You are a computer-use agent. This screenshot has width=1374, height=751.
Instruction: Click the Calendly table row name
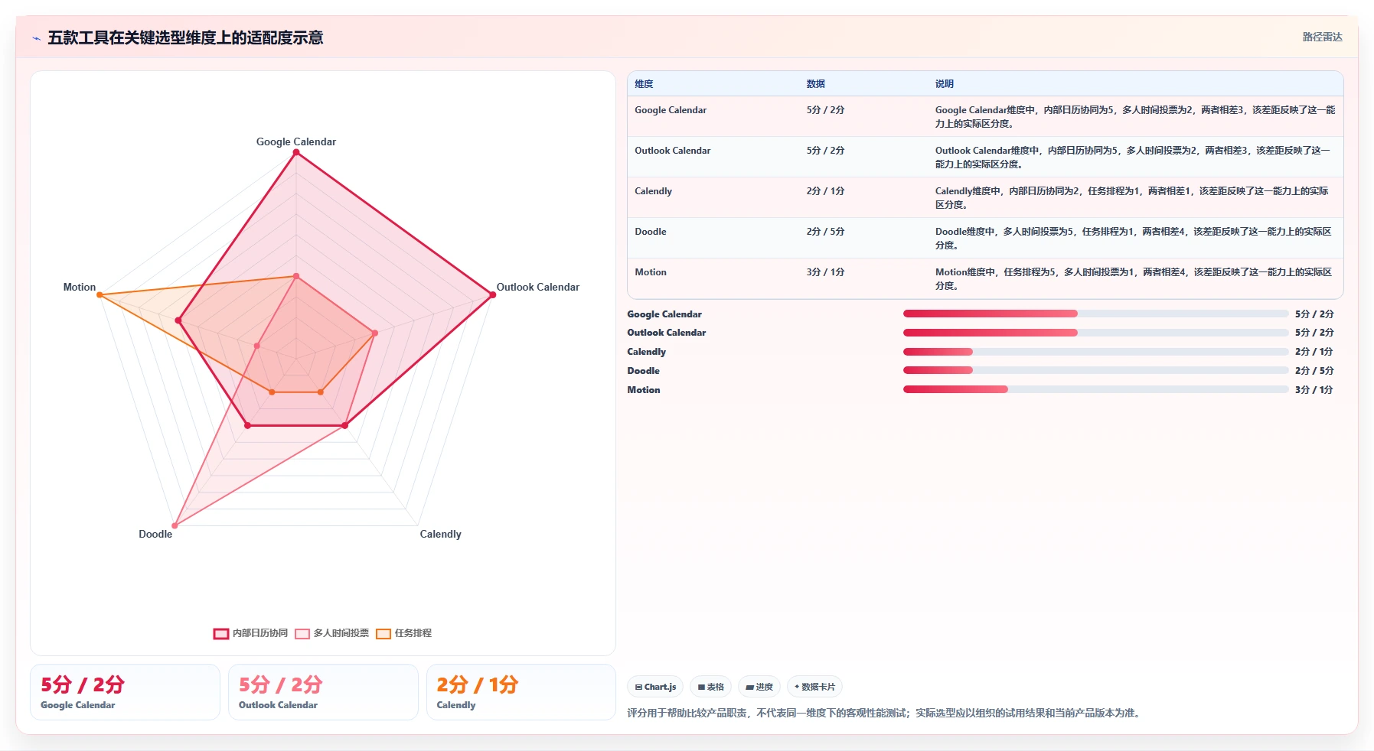click(653, 191)
